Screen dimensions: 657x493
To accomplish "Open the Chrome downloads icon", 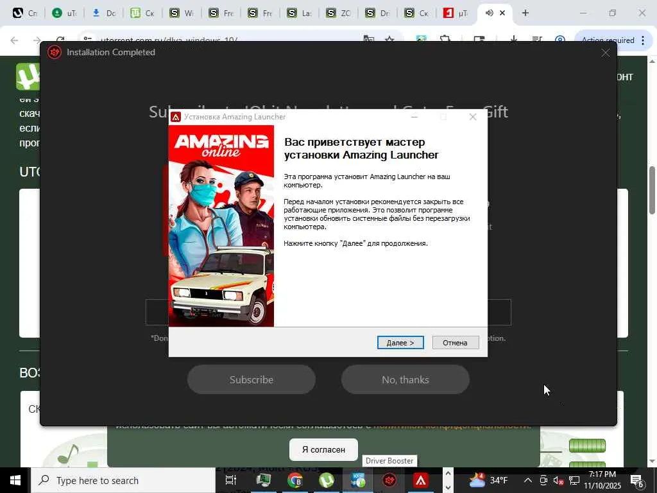I will pyautogui.click(x=513, y=40).
